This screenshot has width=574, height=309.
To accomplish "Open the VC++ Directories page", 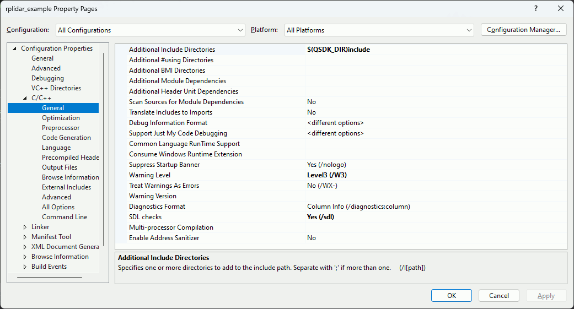I will click(x=56, y=88).
